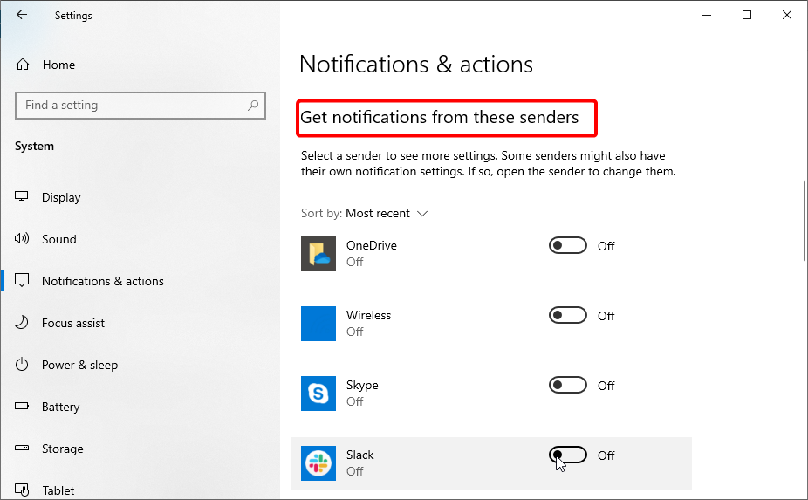Close the Settings window
The height and width of the screenshot is (500, 808).
tap(787, 15)
